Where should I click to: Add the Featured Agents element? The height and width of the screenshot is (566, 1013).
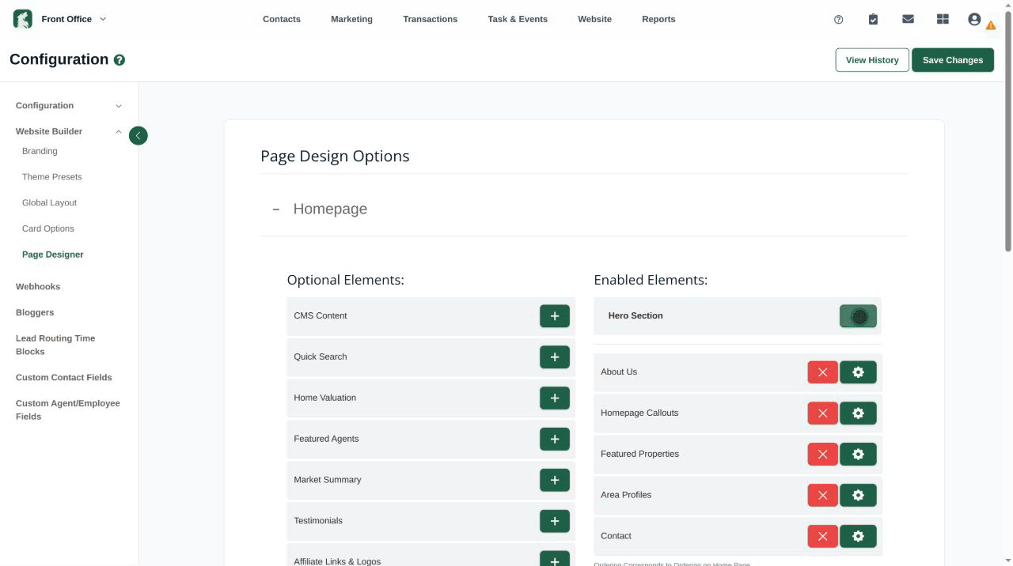pos(554,439)
